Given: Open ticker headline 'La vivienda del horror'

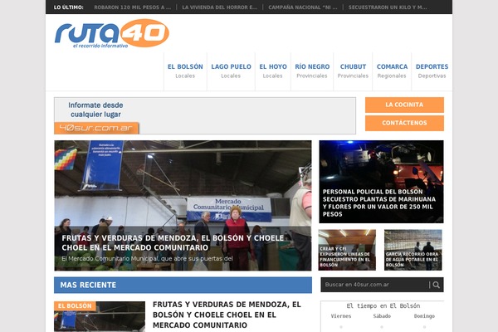Looking at the screenshot, I should (x=220, y=7).
